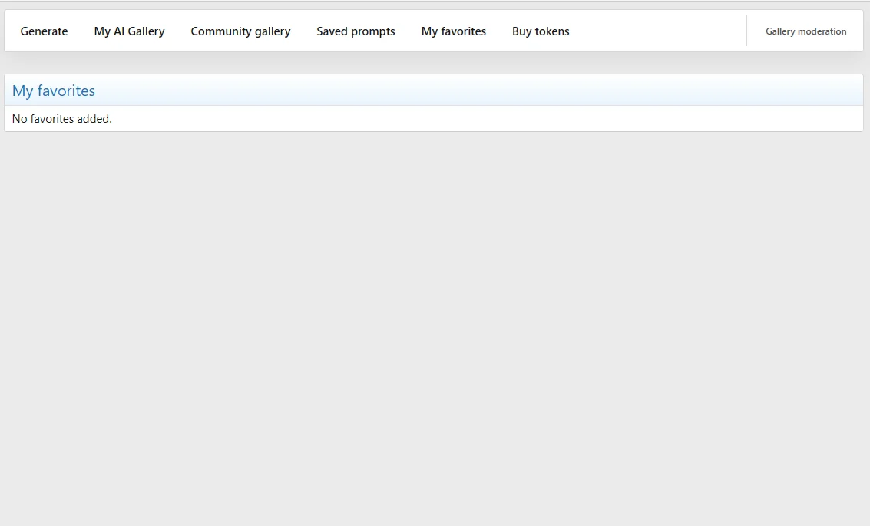The width and height of the screenshot is (870, 526).
Task: Open the Generate tab
Action: [x=44, y=31]
